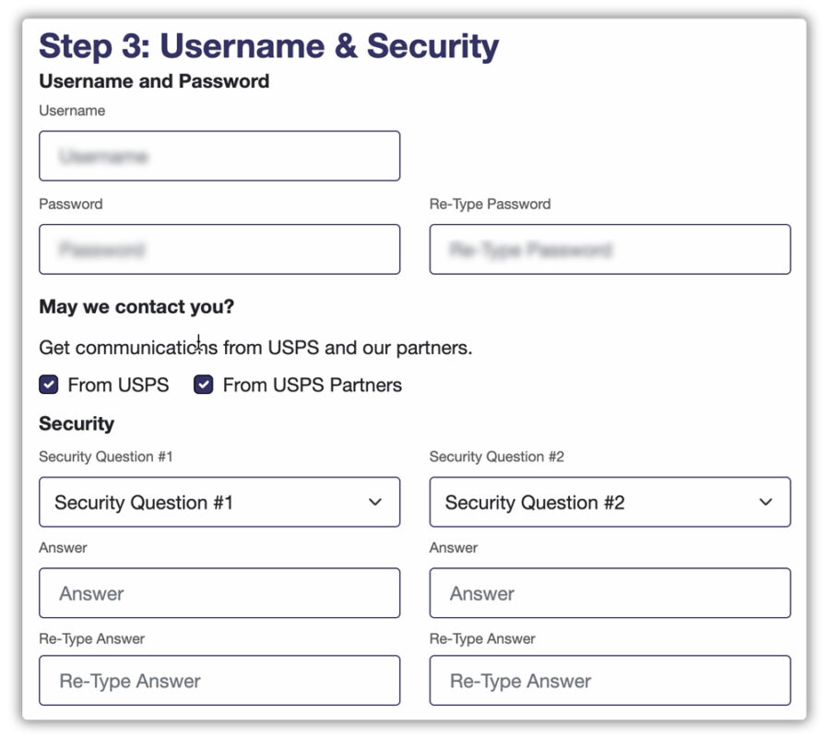Toggle communications from USPS
The height and width of the screenshot is (738, 827).
[x=48, y=385]
